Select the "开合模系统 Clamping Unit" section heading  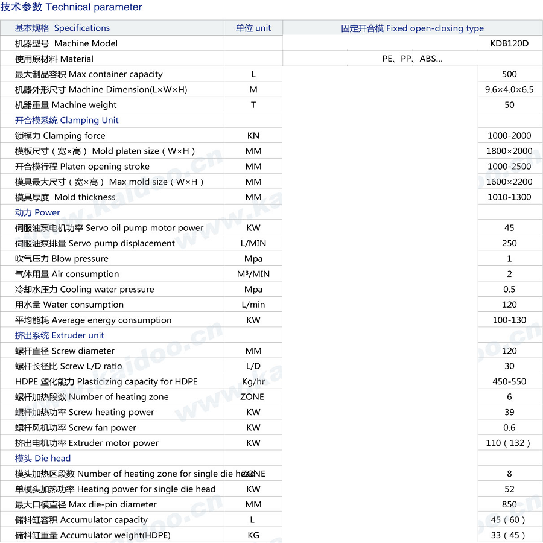pyautogui.click(x=66, y=120)
